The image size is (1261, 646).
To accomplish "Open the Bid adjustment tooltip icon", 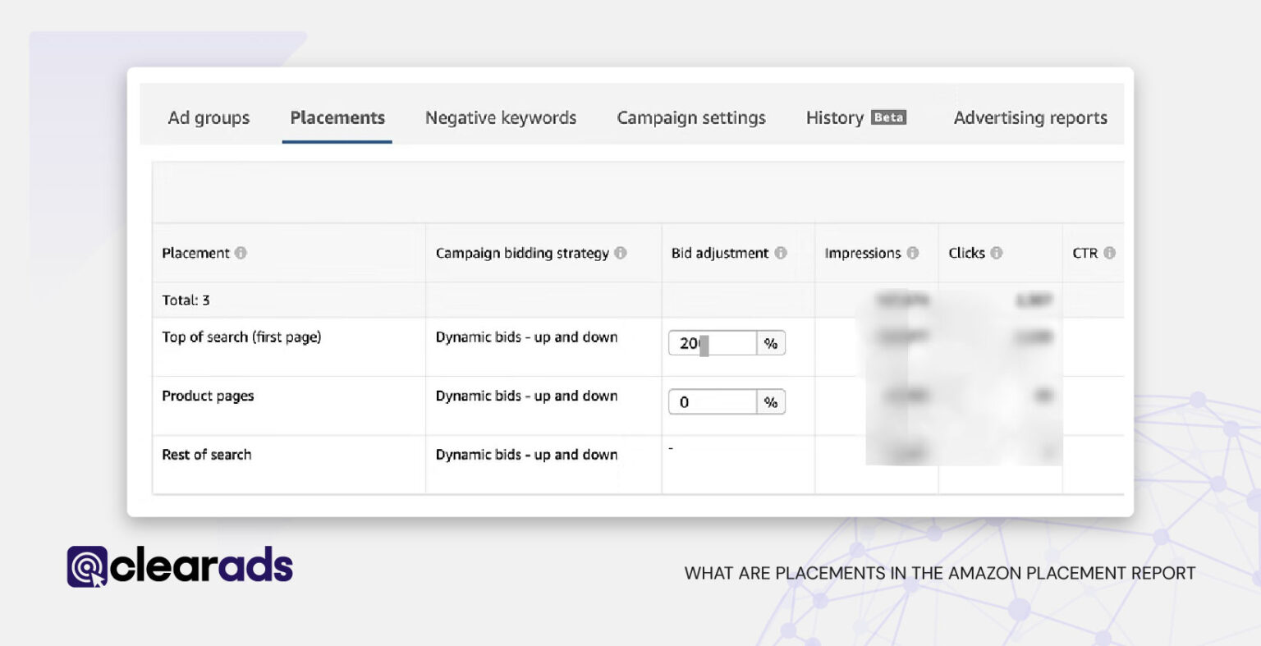I will tap(782, 253).
